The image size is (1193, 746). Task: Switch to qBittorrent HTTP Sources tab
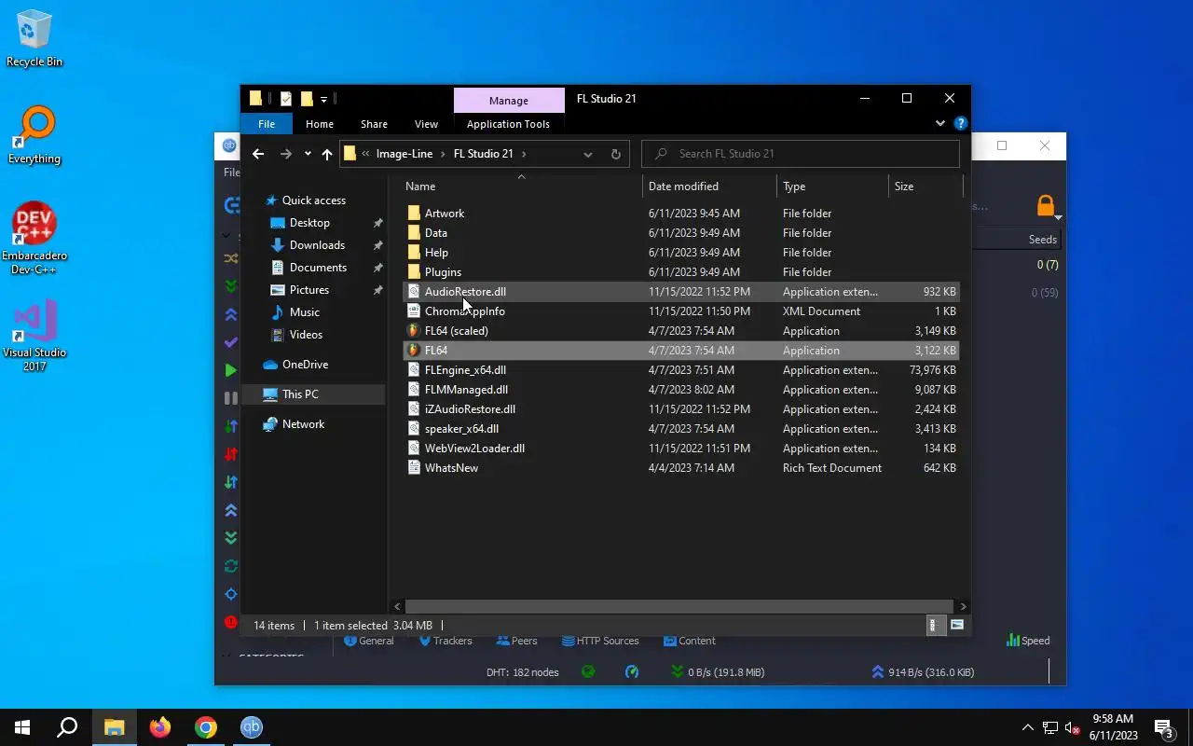600,641
